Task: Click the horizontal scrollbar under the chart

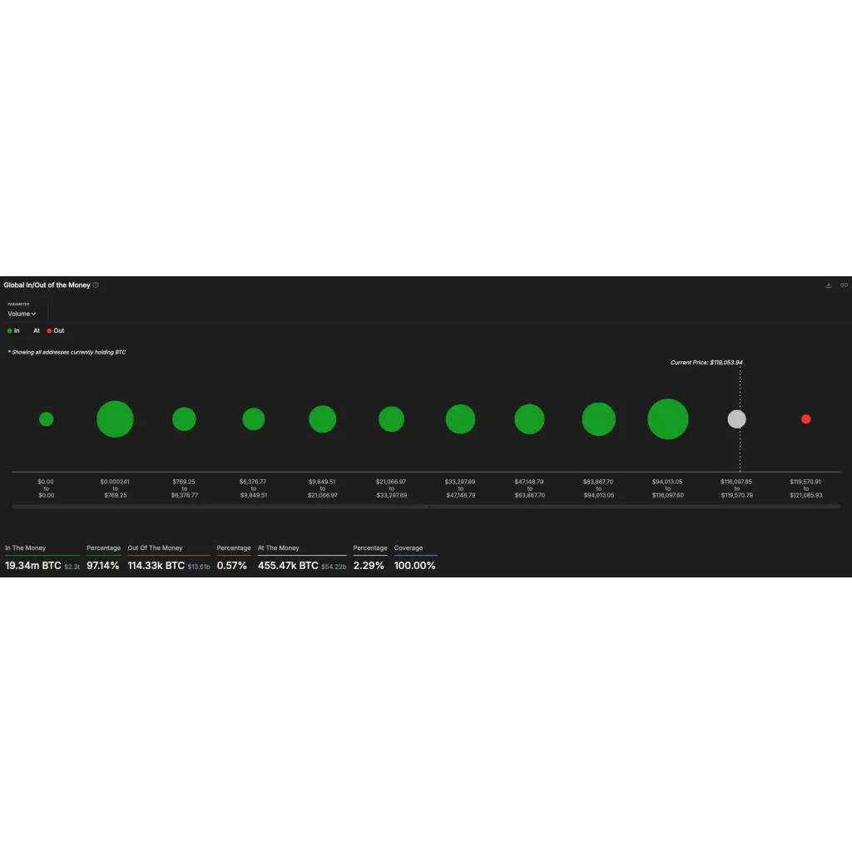Action: (426, 507)
